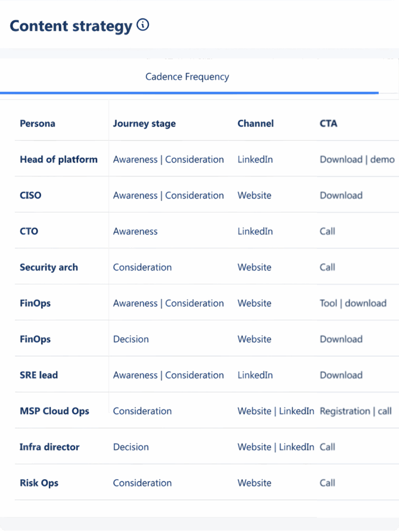The image size is (399, 531).
Task: Click the info icon beside Content strategy
Action: click(143, 25)
